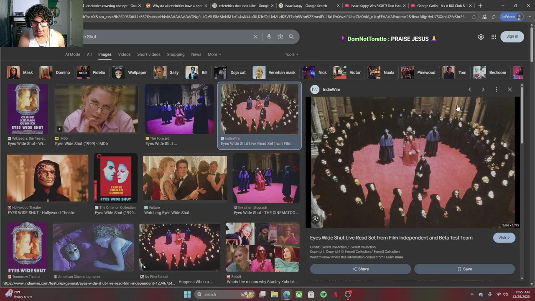Click the Visit button for IndieWire

coord(504,237)
